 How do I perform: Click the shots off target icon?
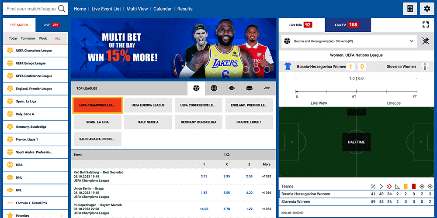pos(430,186)
